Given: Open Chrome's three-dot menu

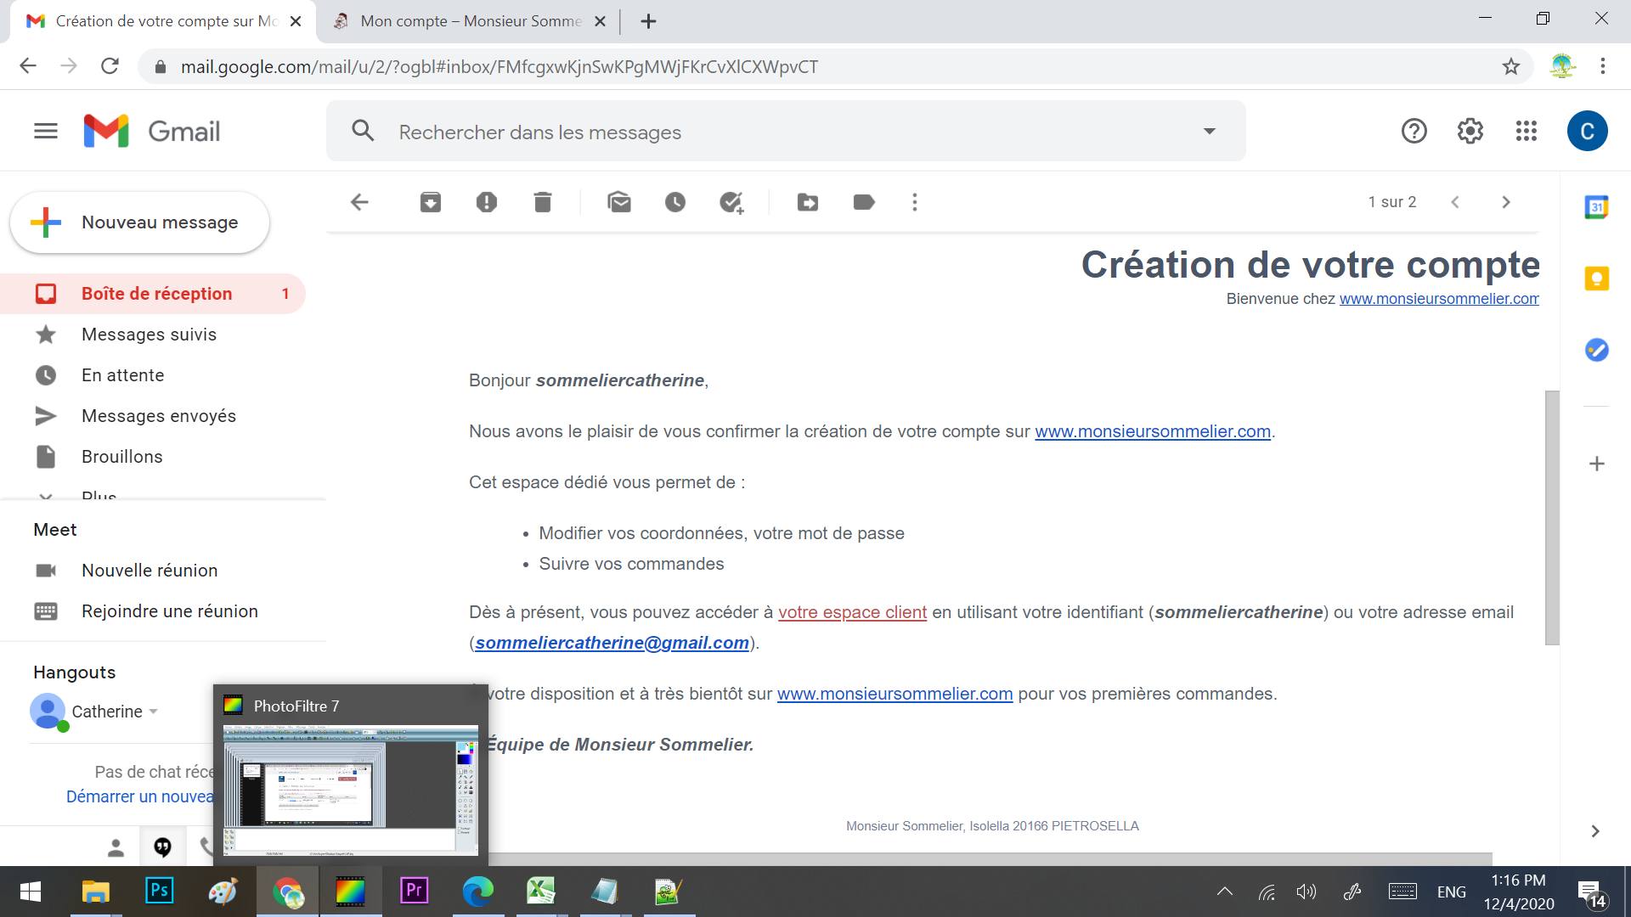Looking at the screenshot, I should [1603, 66].
